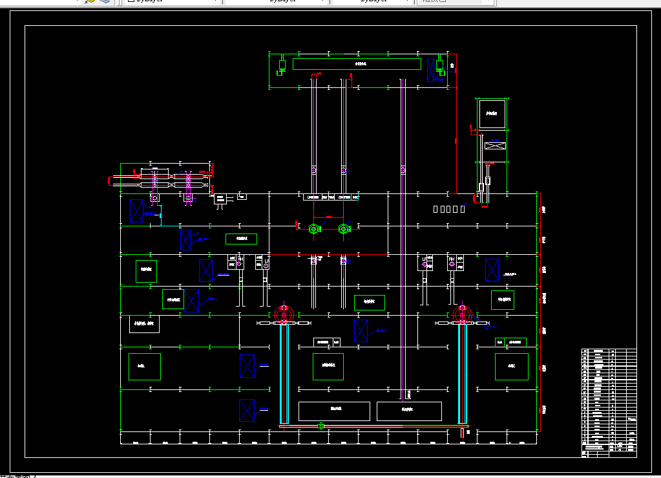661x478 pixels.
Task: Select the white crossed rectangle below the upper-right box
Action: click(x=495, y=146)
